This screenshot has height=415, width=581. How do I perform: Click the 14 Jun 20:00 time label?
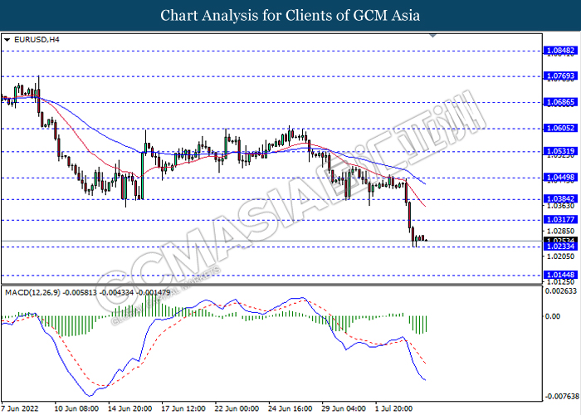129,408
